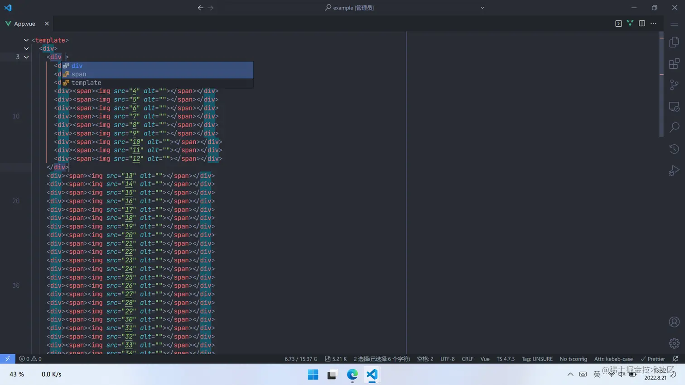685x385 pixels.
Task: Go back with the left arrow
Action: (x=200, y=8)
